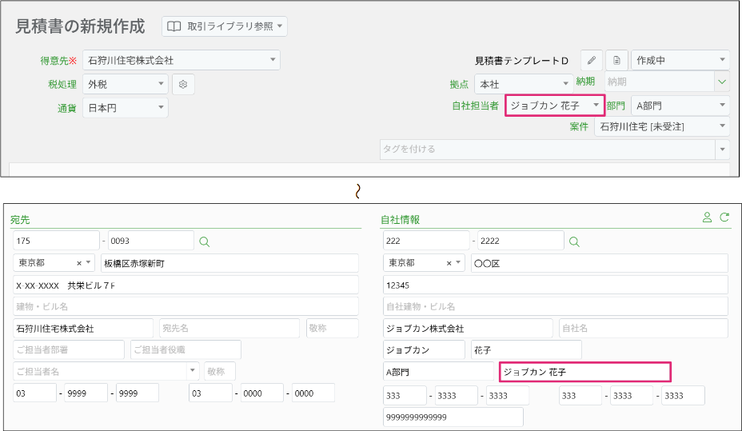Open 案件 dropdown 石狩川住宅 [未受注]
The height and width of the screenshot is (431, 742).
point(662,126)
